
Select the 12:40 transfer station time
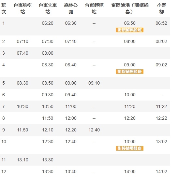tap(94, 130)
